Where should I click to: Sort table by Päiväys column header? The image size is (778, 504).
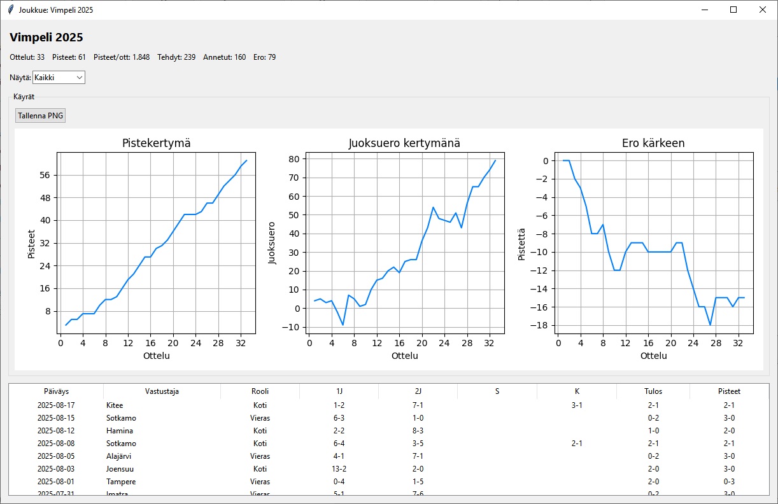click(56, 391)
